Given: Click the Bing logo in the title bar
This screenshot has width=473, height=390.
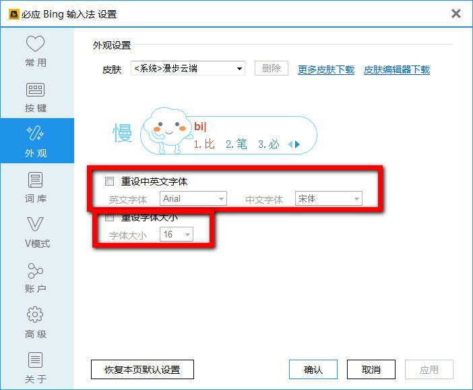Looking at the screenshot, I should (14, 14).
